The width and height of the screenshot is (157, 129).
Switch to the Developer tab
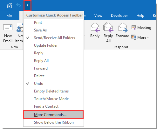(x=119, y=16)
